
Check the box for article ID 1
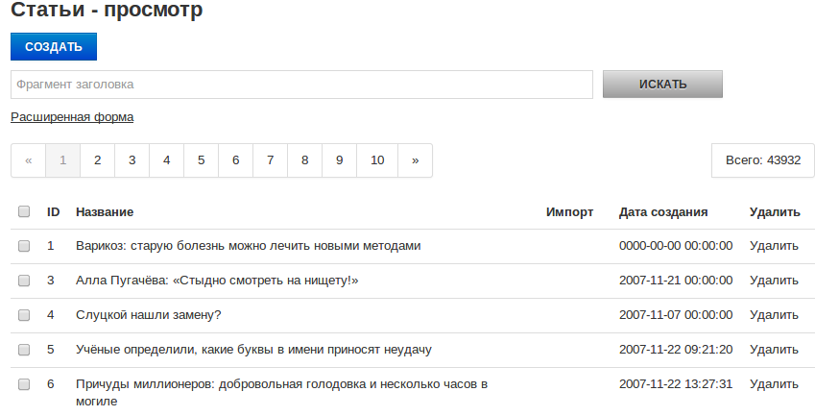click(x=24, y=245)
